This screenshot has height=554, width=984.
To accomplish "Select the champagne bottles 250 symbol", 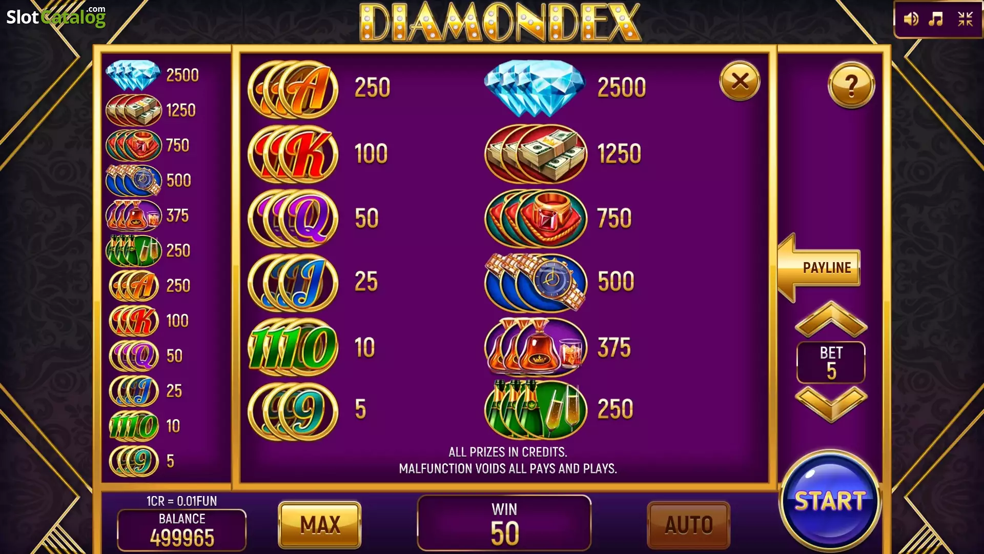I will click(x=536, y=409).
